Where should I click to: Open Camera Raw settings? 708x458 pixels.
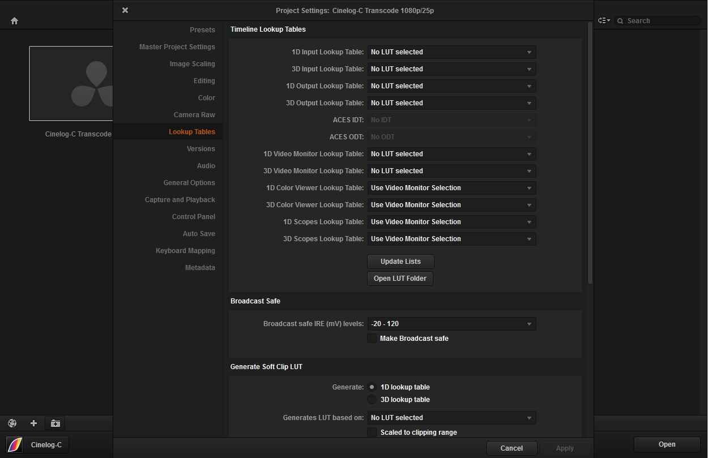[x=194, y=115]
